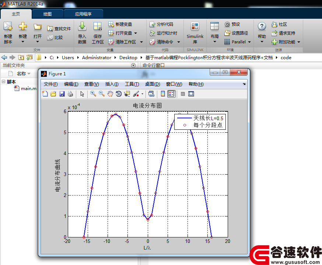
Task: Click the New Script (新建脚本) icon
Action: (x=8, y=26)
